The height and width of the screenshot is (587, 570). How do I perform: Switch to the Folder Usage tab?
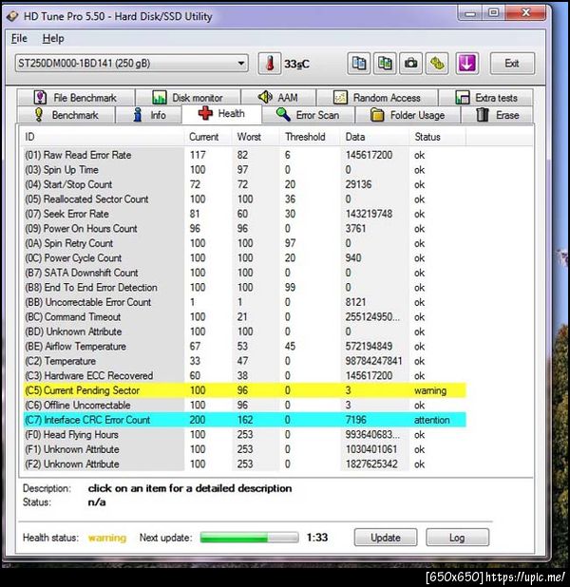(x=408, y=115)
